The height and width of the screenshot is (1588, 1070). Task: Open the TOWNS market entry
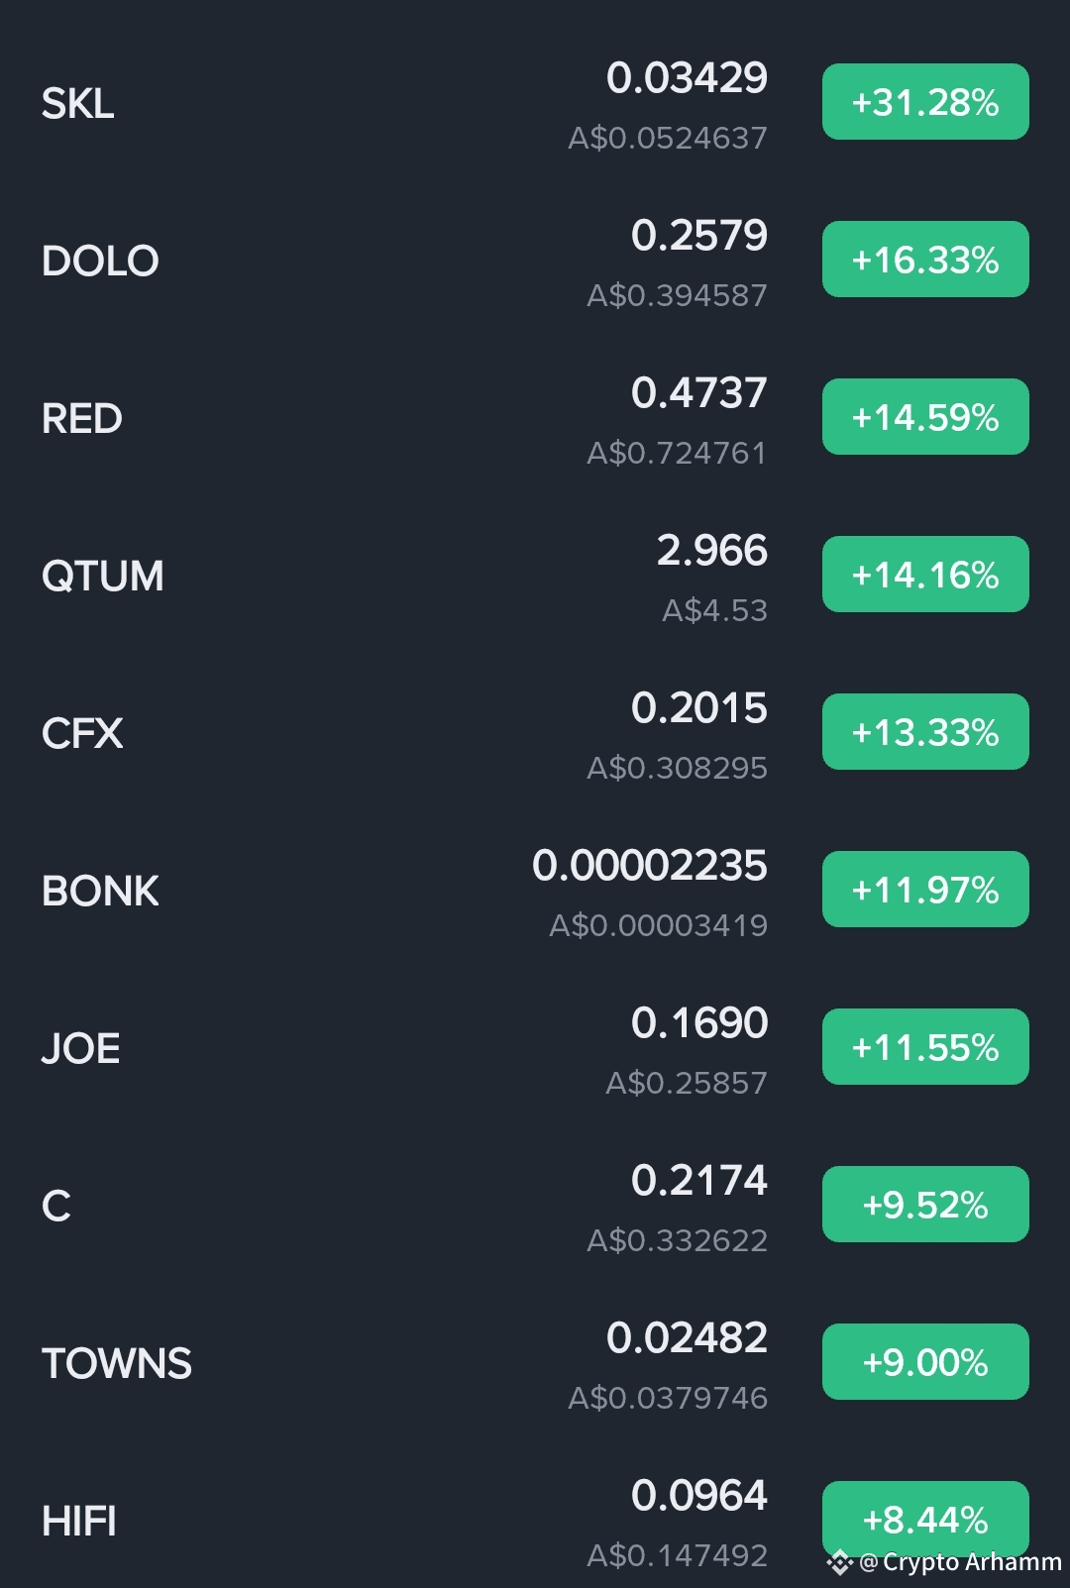click(x=535, y=1363)
